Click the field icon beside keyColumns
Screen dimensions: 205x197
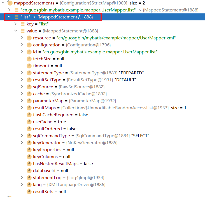29,157
